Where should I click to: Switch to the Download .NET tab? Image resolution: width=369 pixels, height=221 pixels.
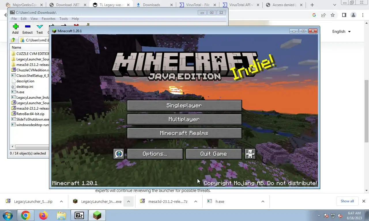(x=67, y=5)
